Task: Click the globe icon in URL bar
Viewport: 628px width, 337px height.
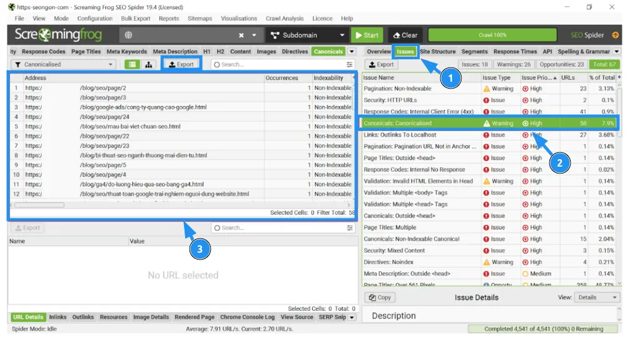Action: click(128, 36)
